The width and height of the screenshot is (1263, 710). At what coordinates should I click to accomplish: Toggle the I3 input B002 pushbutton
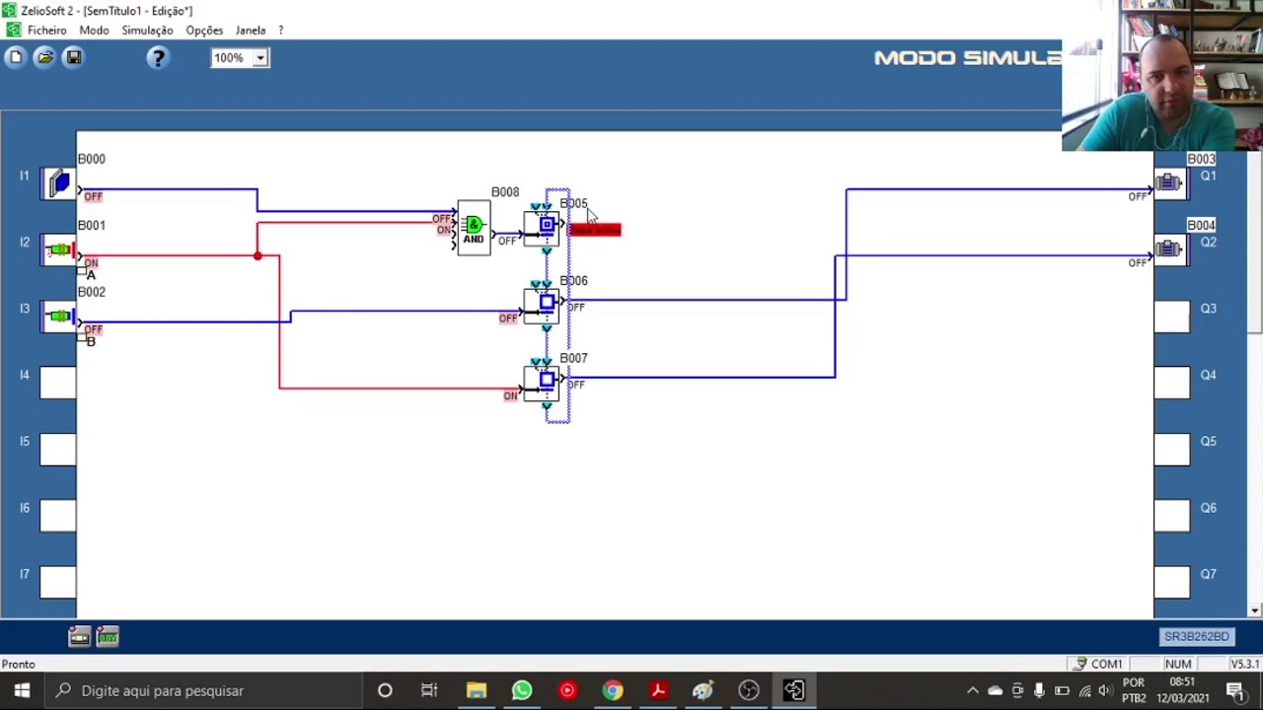(x=58, y=316)
